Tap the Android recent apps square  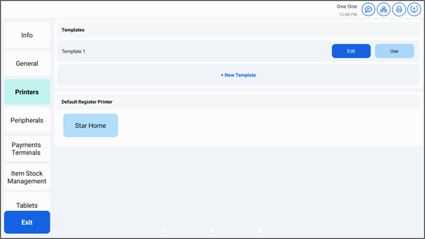coord(260,231)
